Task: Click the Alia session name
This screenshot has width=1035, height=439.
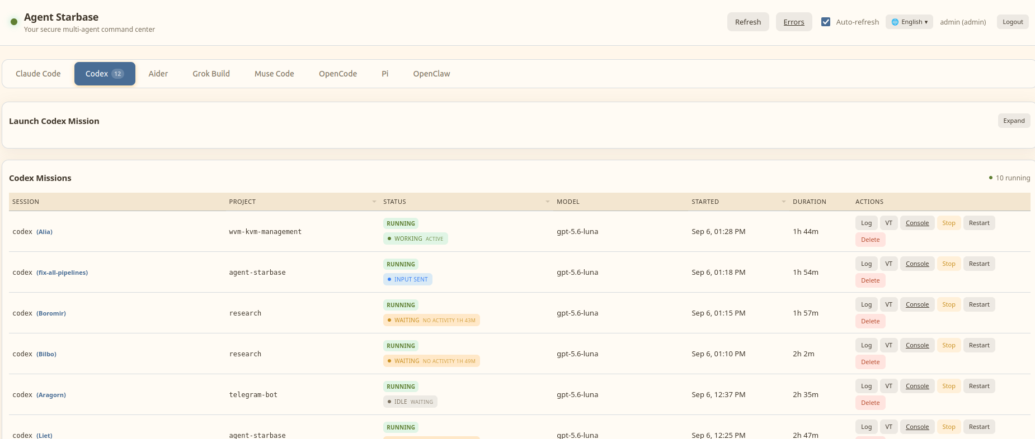Action: tap(44, 232)
